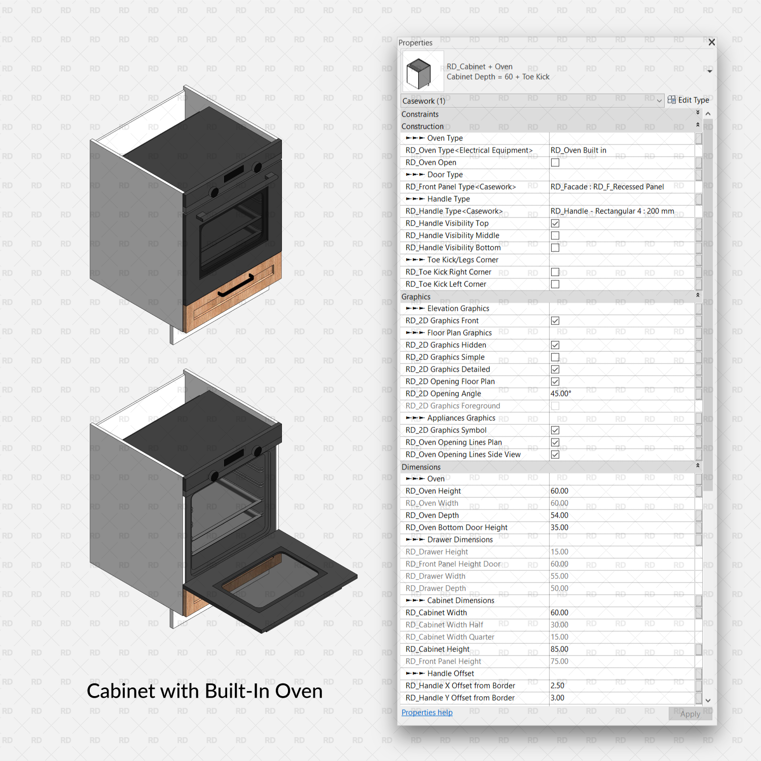Image resolution: width=761 pixels, height=761 pixels.
Task: Enable the RD_Oven Open checkbox
Action: coord(555,162)
